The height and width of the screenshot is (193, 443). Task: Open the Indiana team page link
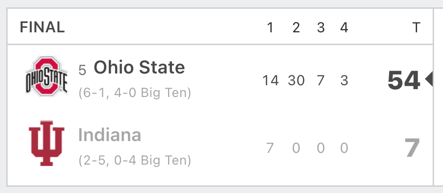(110, 135)
